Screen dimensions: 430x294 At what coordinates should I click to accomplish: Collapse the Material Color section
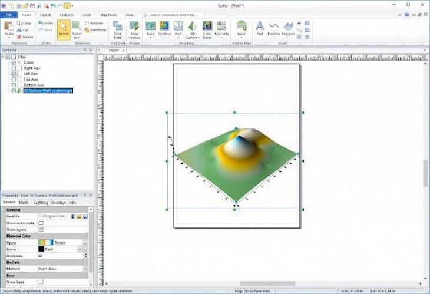coord(4,236)
